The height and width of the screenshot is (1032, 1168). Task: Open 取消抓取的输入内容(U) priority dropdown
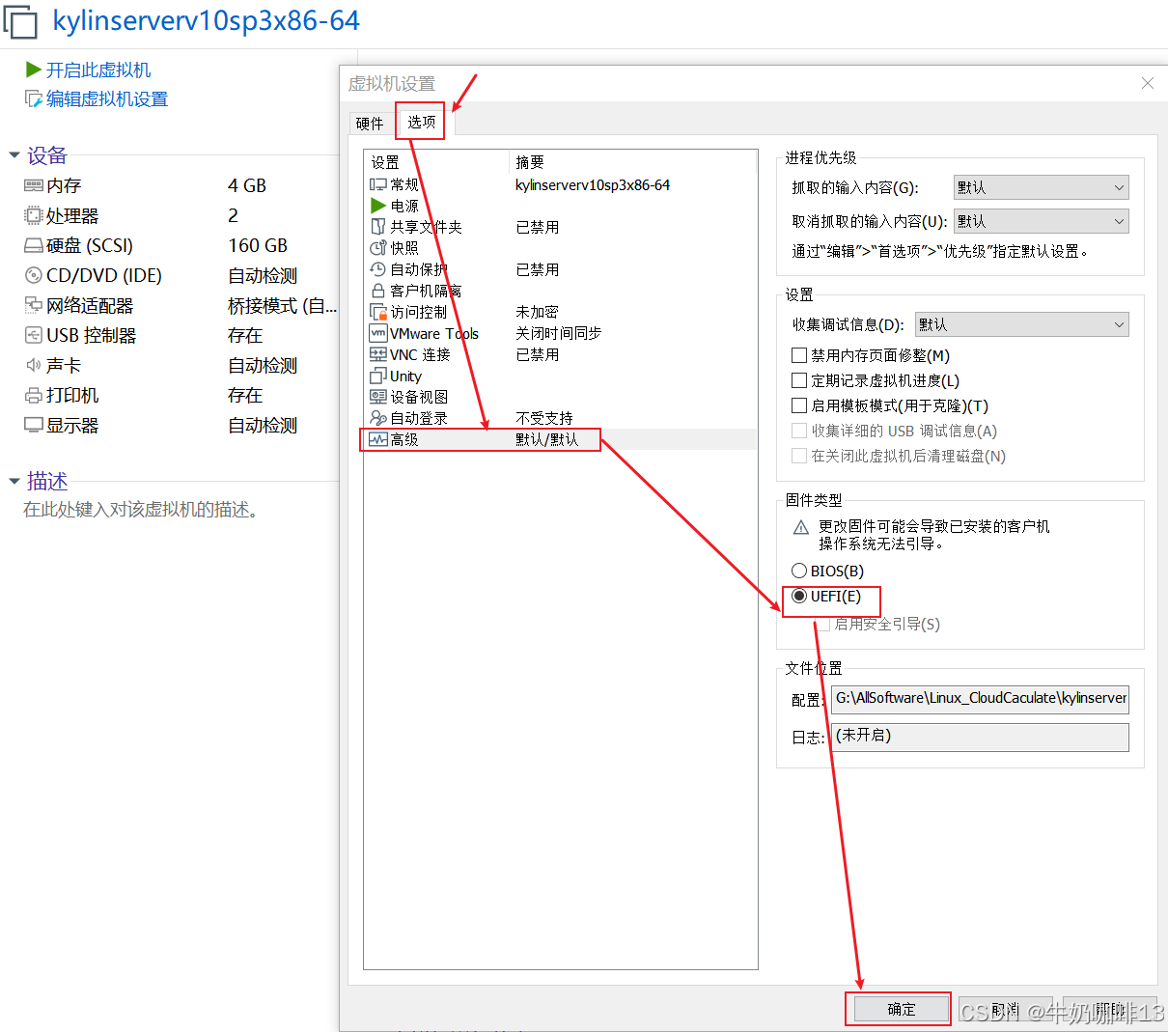(1042, 221)
